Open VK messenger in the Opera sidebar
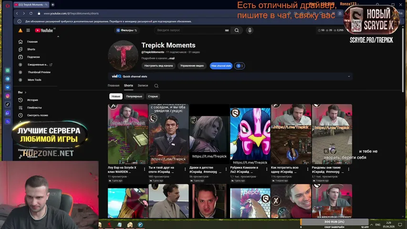Image resolution: width=407 pixels, height=229 pixels. pos(8,87)
